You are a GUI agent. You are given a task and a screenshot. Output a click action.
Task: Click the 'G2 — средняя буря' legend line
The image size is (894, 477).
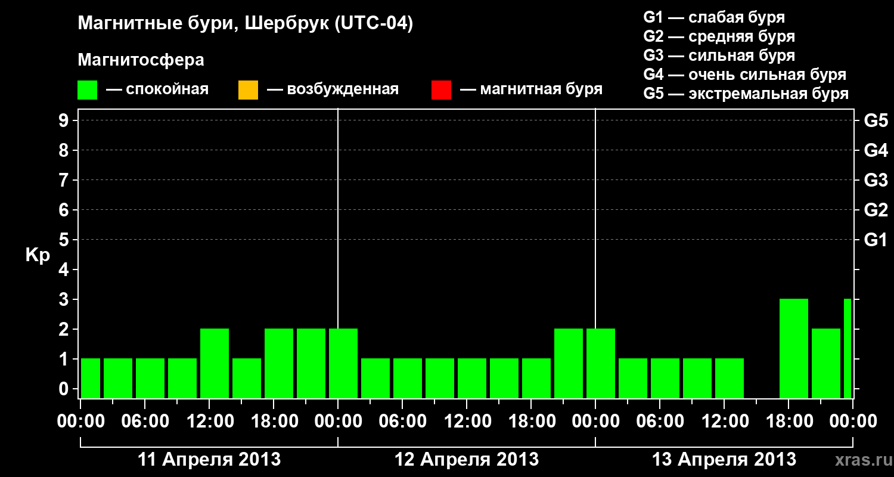tap(719, 36)
